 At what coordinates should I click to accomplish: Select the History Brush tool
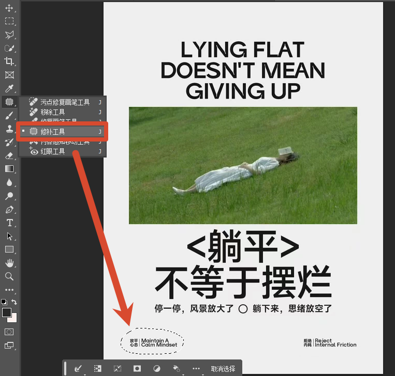tap(9, 143)
